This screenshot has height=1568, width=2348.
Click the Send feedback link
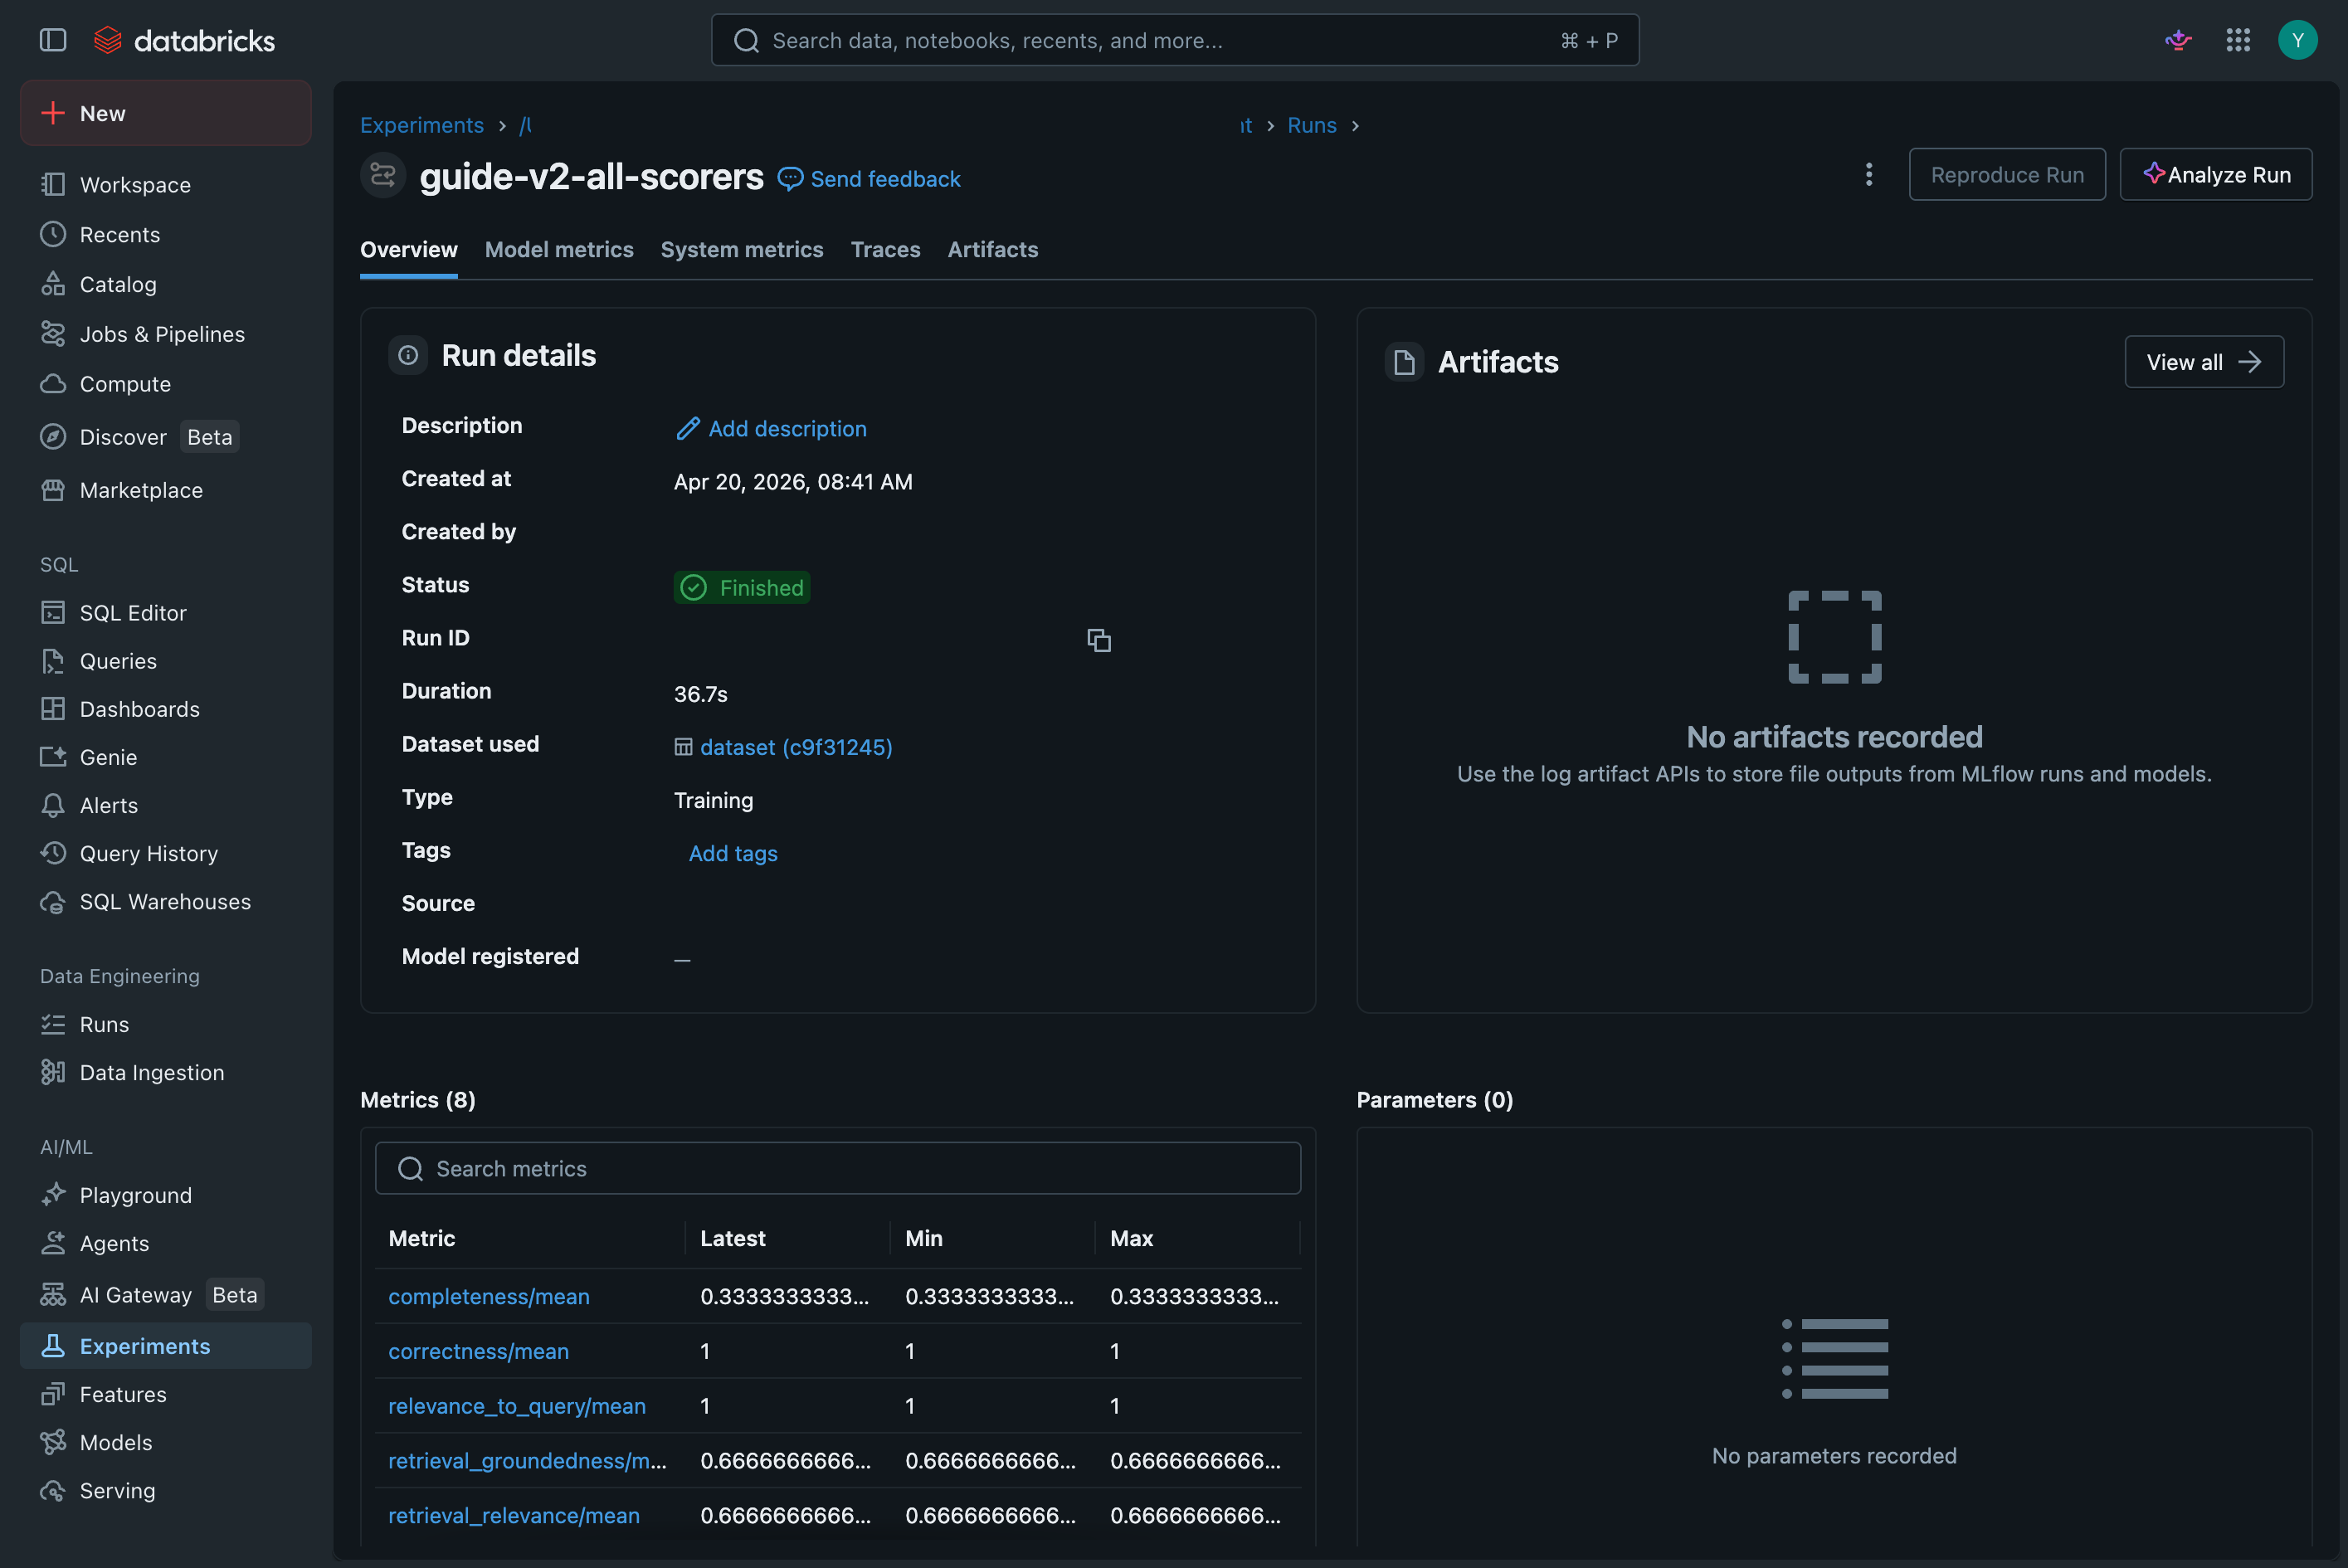869,179
